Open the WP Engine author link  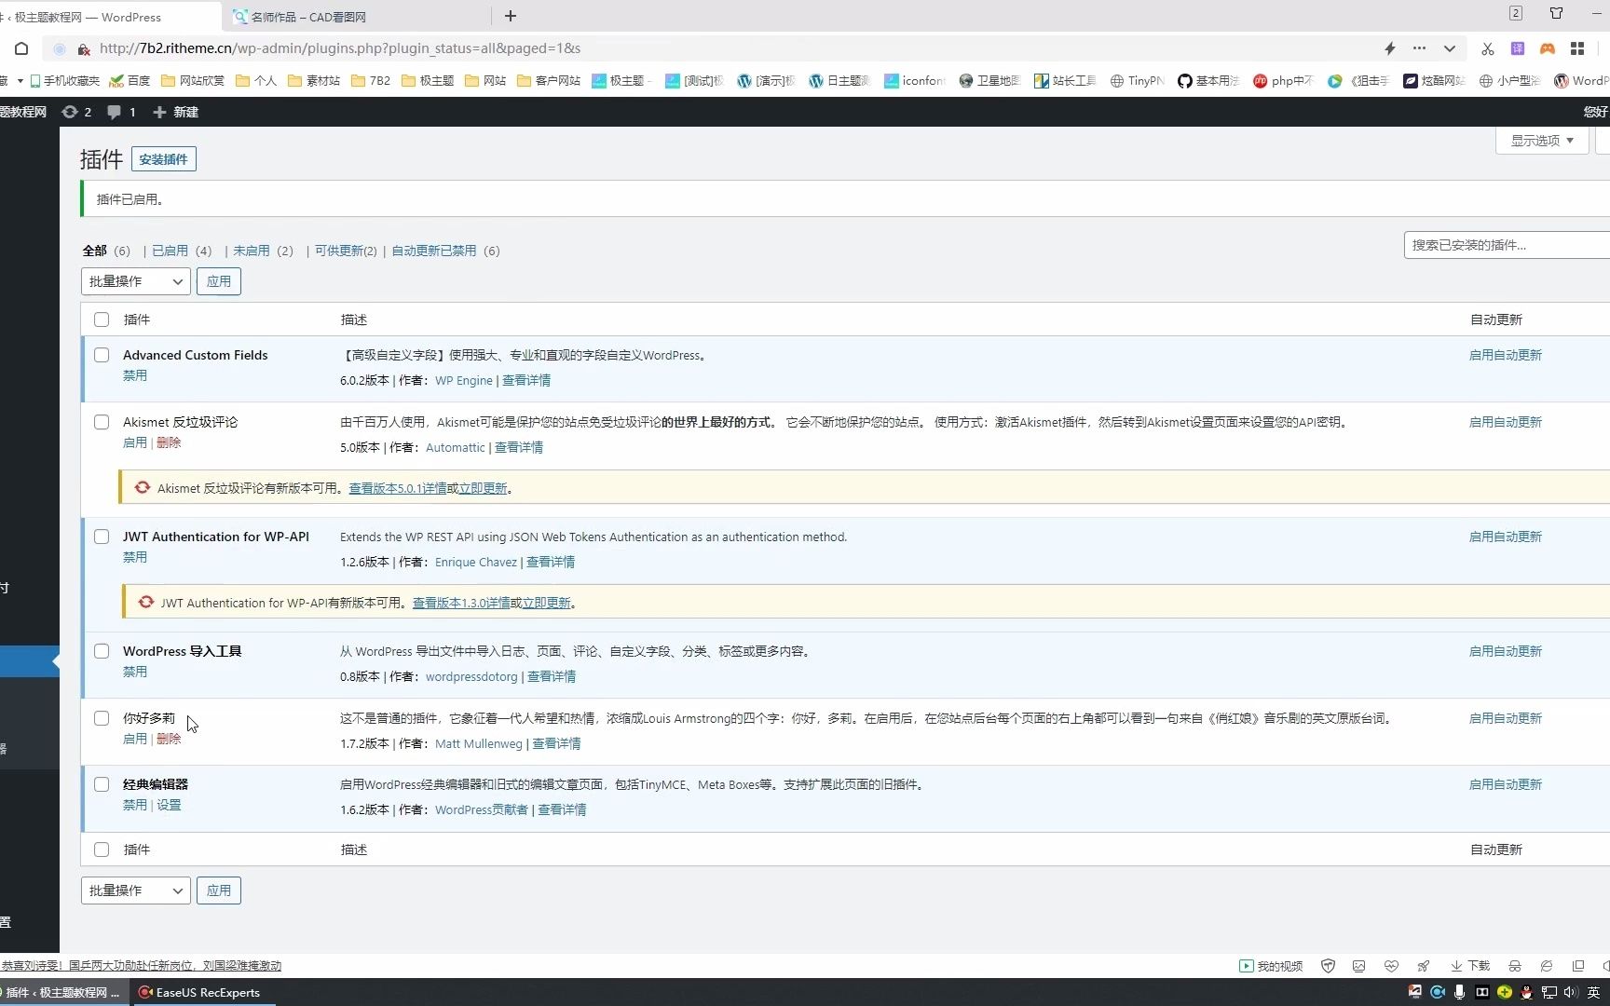464,380
